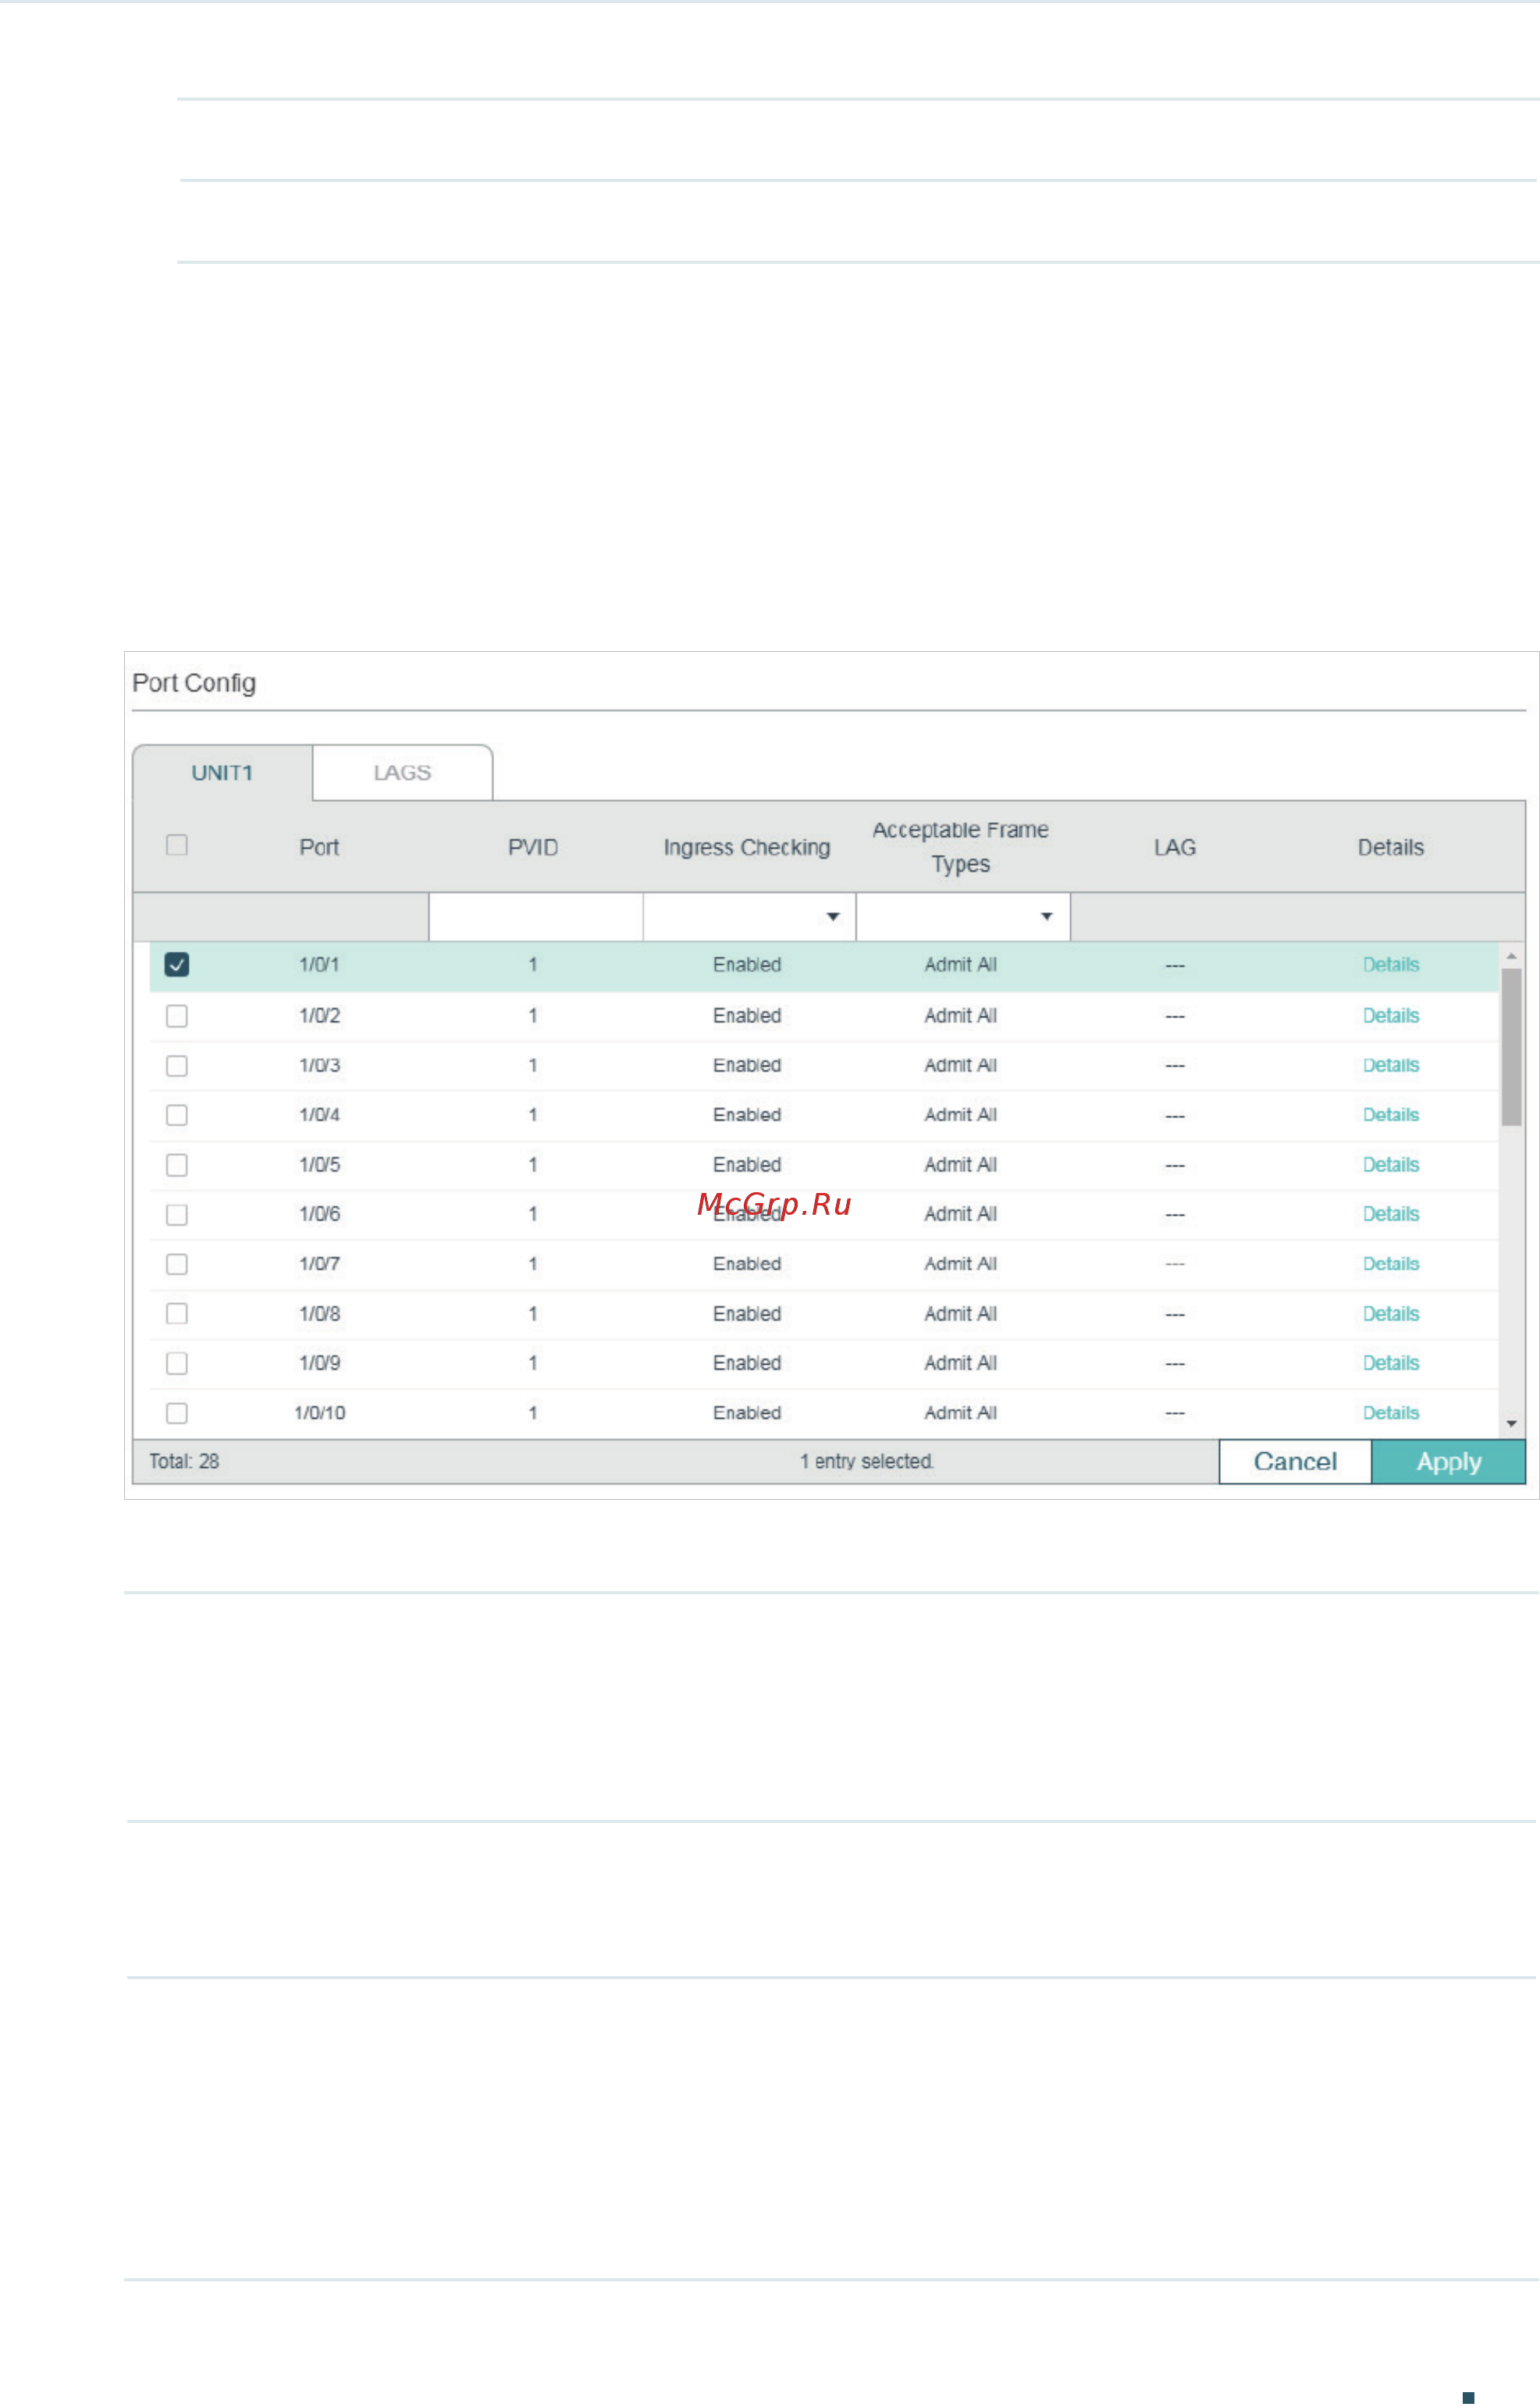
Task: Open Details link for port 1/0/8
Action: 1391,1314
